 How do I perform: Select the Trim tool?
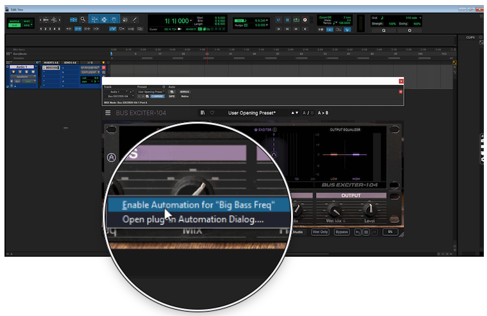(x=94, y=20)
